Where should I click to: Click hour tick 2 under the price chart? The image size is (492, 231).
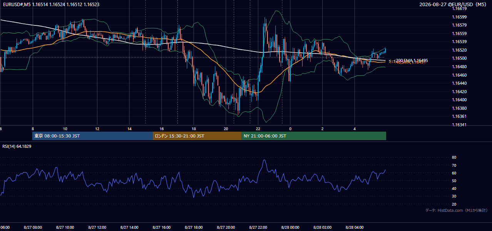click(x=322, y=129)
